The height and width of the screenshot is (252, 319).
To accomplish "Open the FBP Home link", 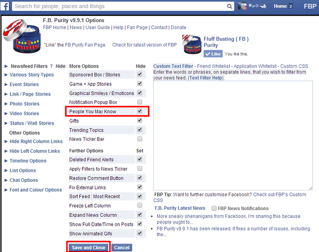I will 54,28.
